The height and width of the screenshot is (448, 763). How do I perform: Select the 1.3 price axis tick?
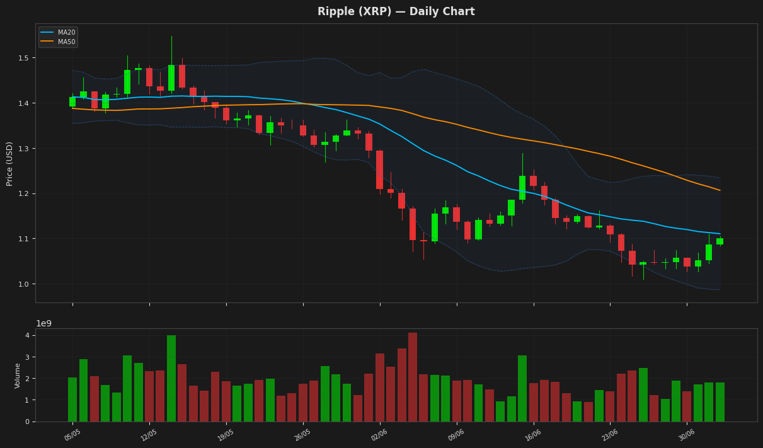25,149
